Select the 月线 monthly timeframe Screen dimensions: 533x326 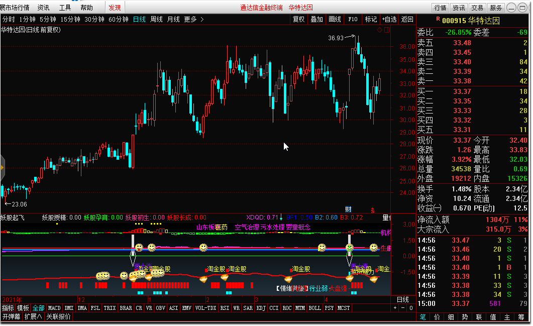point(173,20)
